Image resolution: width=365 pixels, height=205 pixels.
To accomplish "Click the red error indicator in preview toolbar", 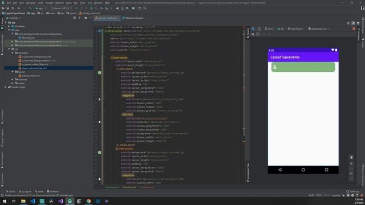I will click(x=354, y=29).
